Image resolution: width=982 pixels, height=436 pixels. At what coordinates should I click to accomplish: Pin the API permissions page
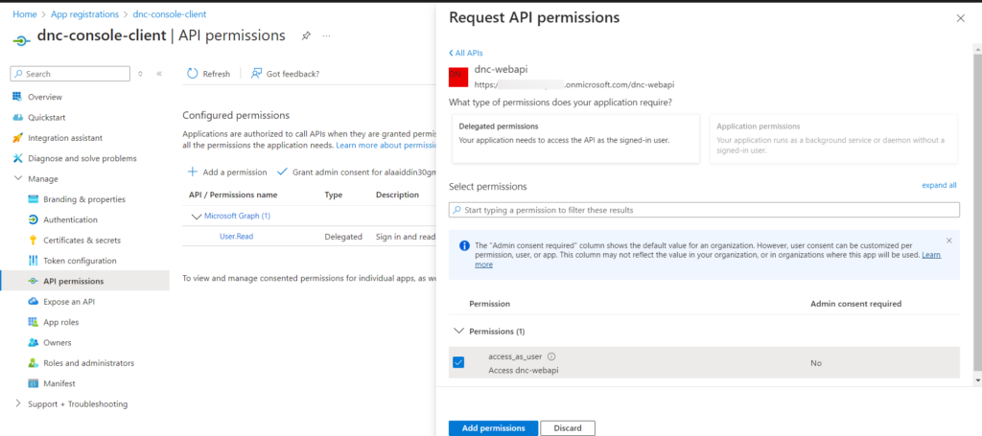[306, 35]
